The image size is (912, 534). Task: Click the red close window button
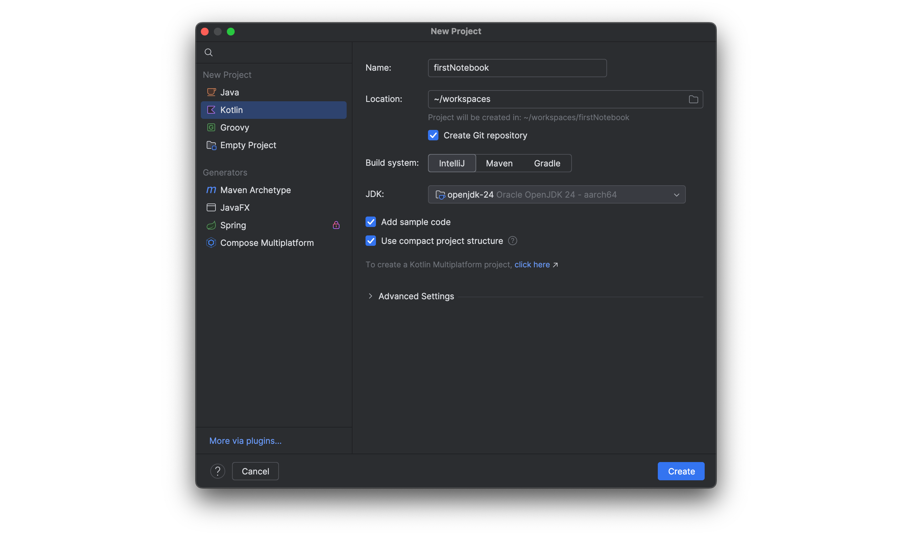204,32
